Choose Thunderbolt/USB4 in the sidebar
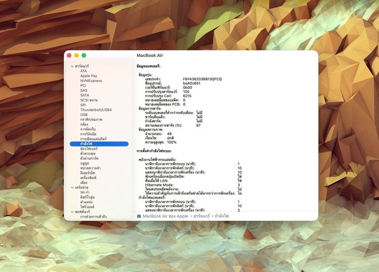Viewport: 379px width, 272px height. 96,110
